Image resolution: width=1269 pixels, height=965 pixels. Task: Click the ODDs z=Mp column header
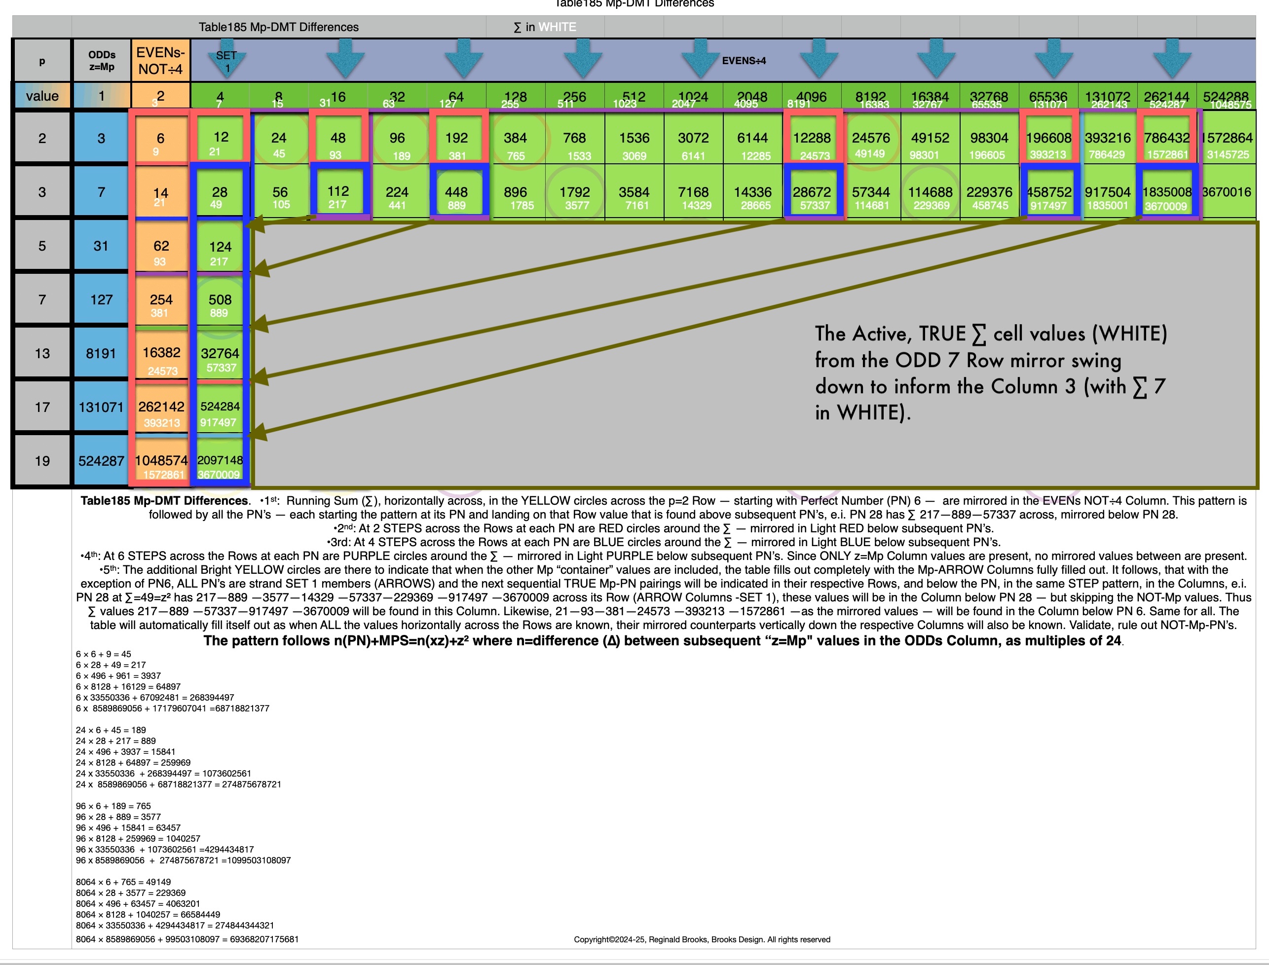click(x=102, y=61)
